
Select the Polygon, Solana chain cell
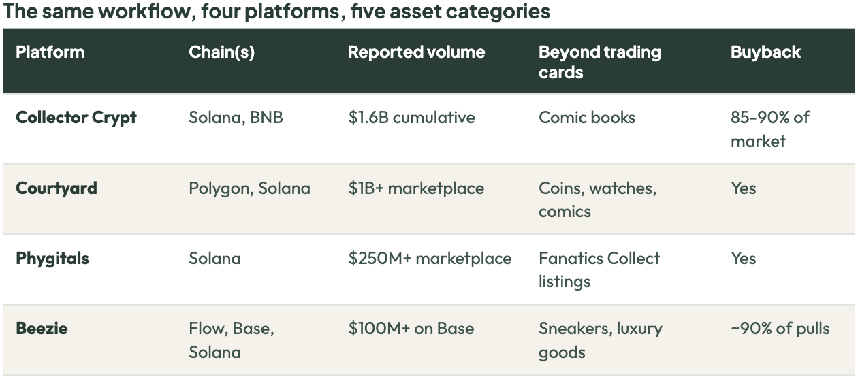(249, 188)
